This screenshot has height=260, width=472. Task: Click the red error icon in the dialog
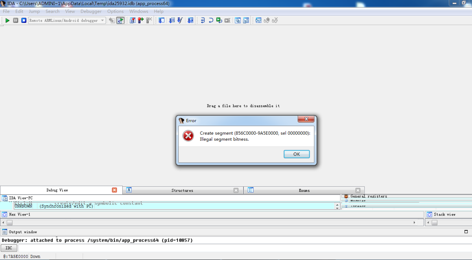coord(188,136)
